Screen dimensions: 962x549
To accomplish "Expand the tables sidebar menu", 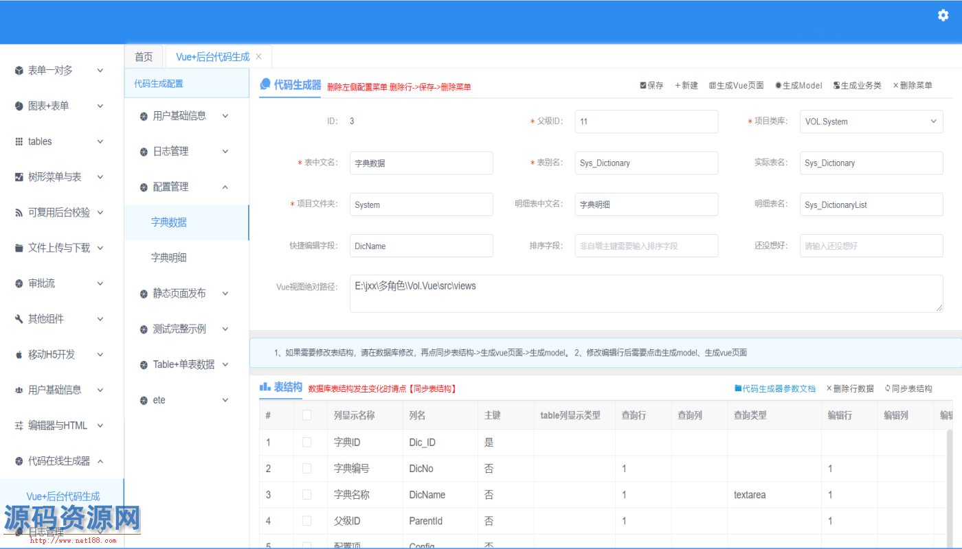I will click(100, 141).
